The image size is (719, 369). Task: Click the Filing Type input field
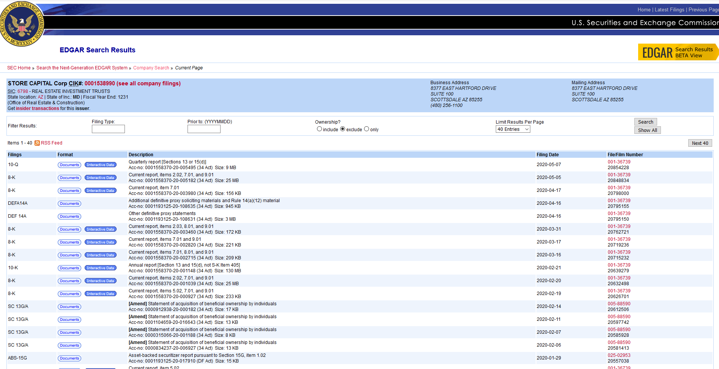click(108, 129)
